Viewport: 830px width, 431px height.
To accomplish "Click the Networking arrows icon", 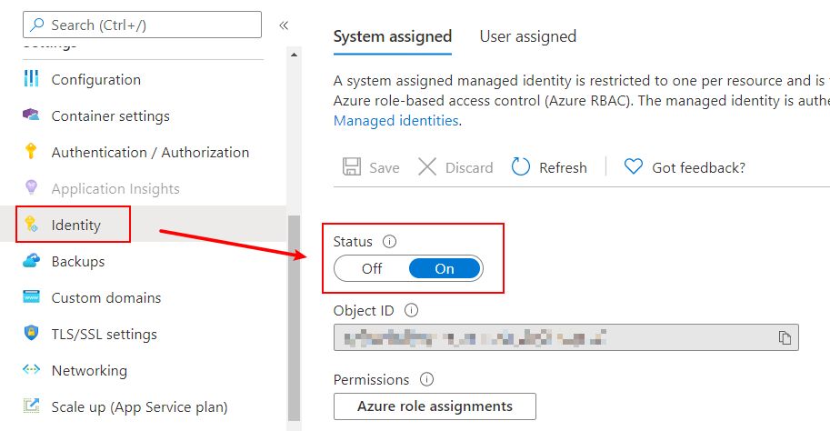I will [x=31, y=369].
